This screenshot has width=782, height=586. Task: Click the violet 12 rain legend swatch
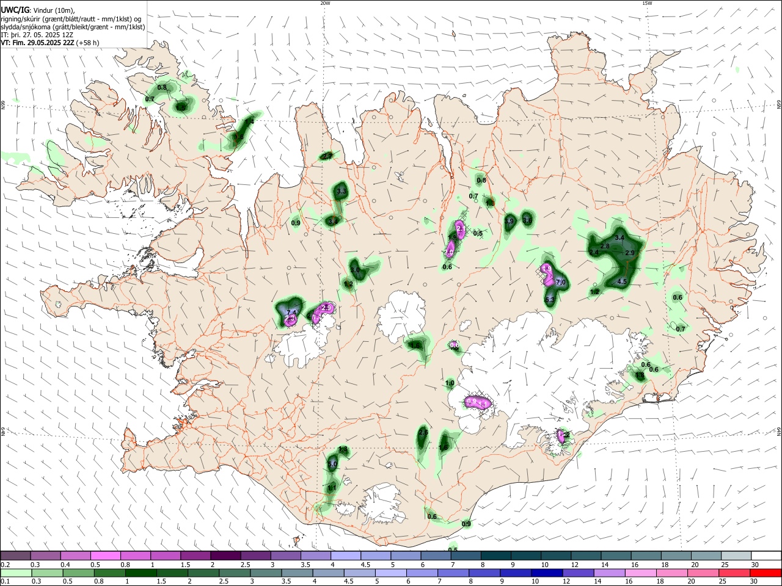pyautogui.click(x=577, y=573)
